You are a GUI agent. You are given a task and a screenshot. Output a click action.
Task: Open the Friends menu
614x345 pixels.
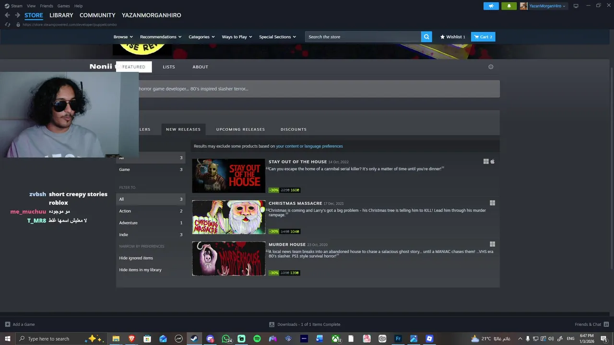(x=47, y=6)
